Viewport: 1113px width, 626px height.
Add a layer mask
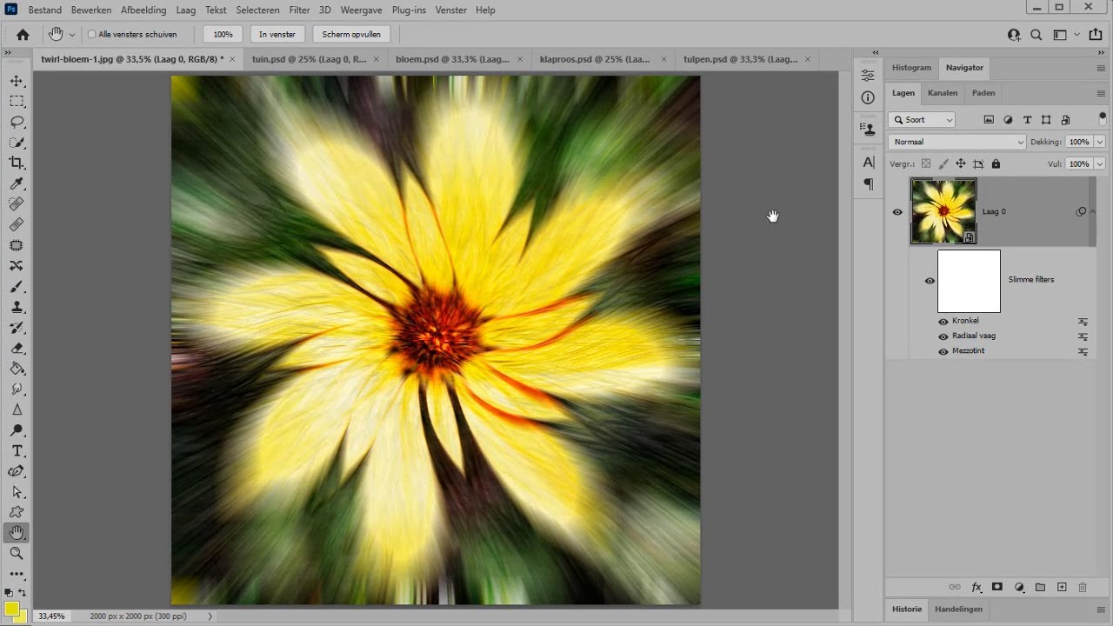click(997, 588)
